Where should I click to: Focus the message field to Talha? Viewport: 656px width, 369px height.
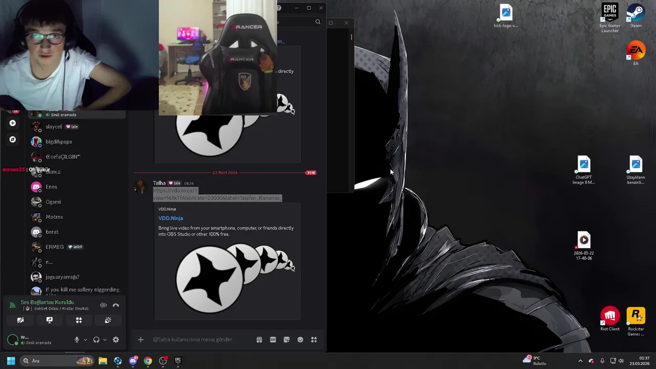pos(201,339)
